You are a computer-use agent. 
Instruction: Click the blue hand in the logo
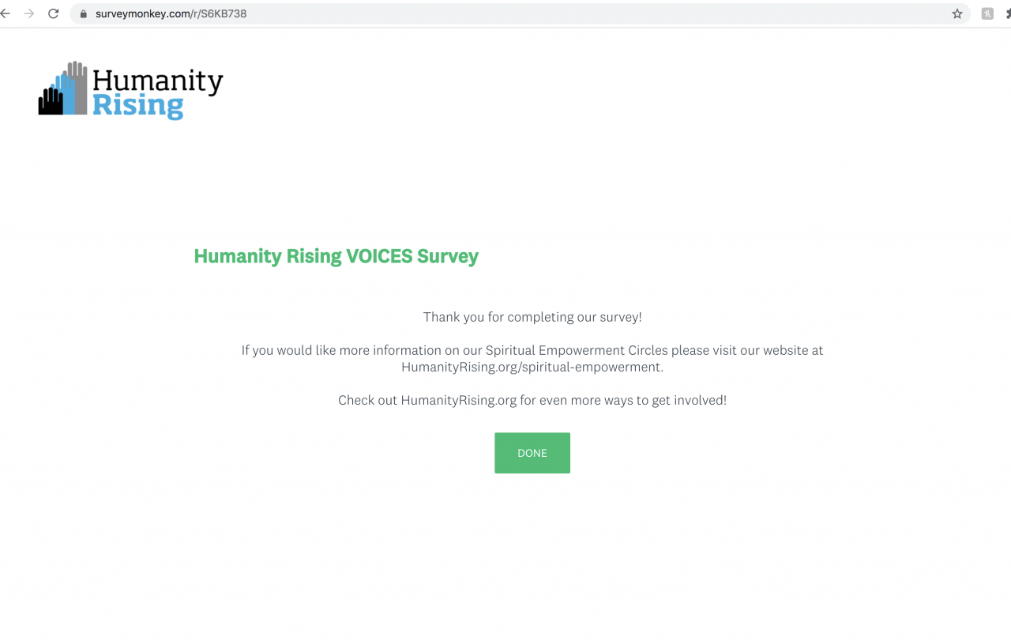[66, 93]
